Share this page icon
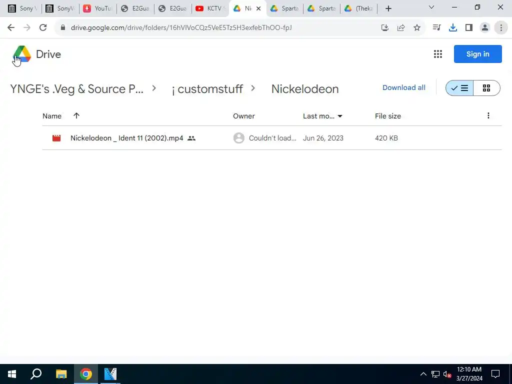 401,28
